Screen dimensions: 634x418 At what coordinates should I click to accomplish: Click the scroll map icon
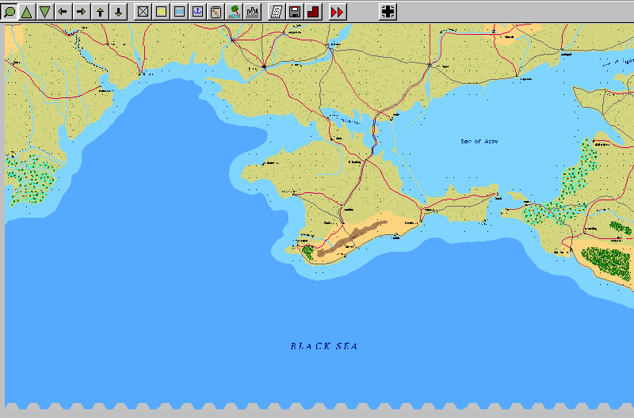(216, 12)
